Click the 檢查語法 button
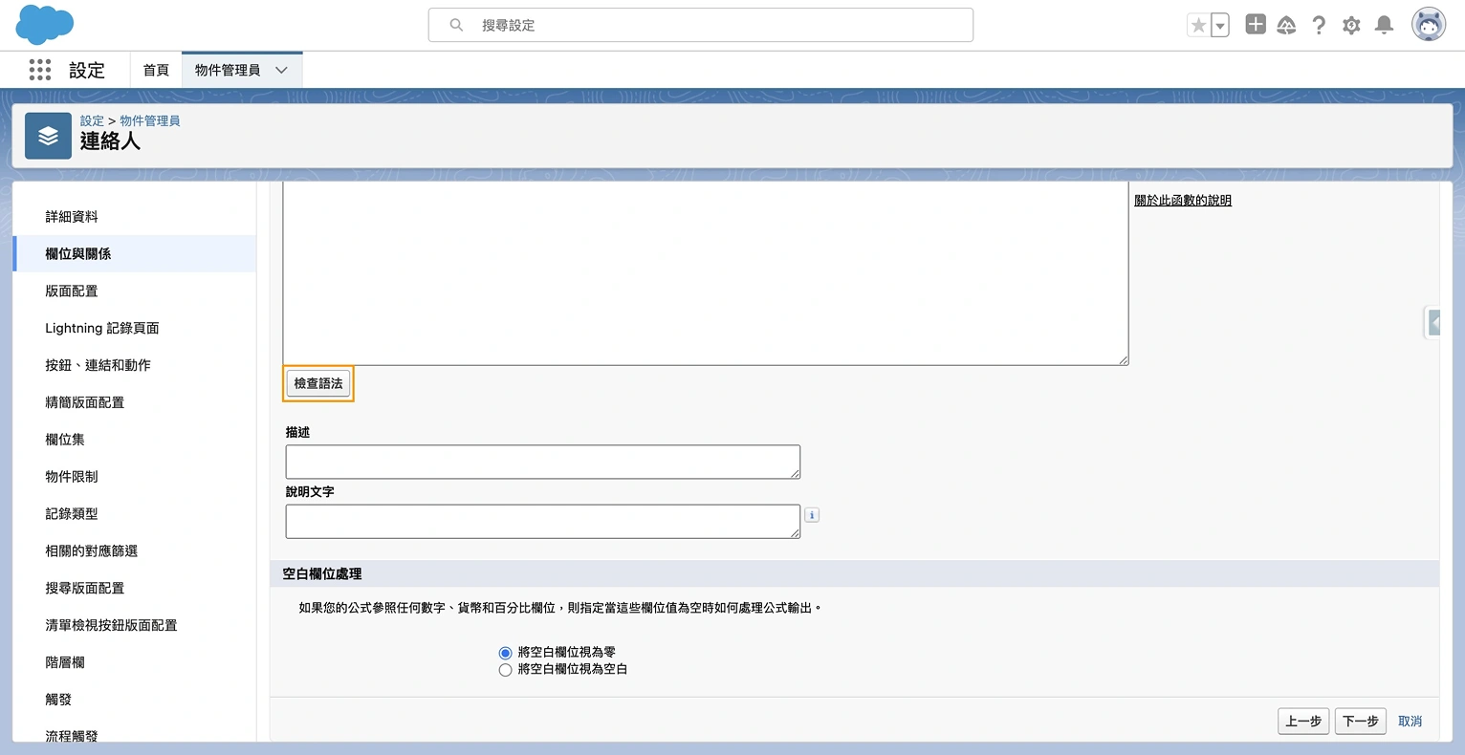The image size is (1465, 755). coord(317,382)
